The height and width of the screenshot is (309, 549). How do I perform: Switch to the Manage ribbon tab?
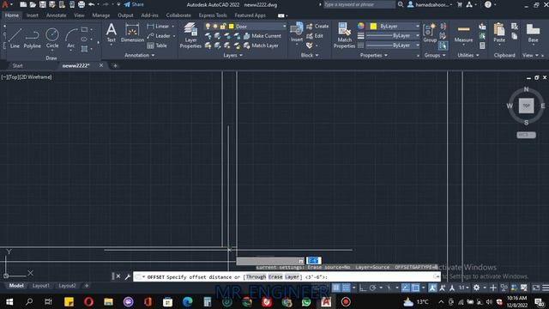point(101,15)
